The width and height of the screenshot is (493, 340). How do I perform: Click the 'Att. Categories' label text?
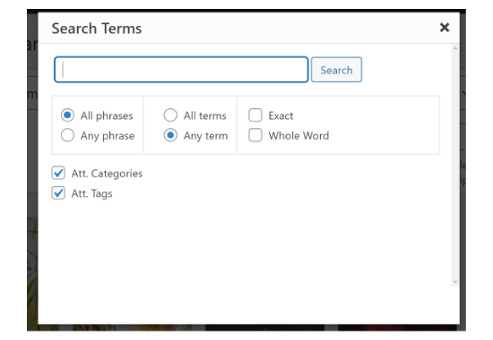[107, 174]
